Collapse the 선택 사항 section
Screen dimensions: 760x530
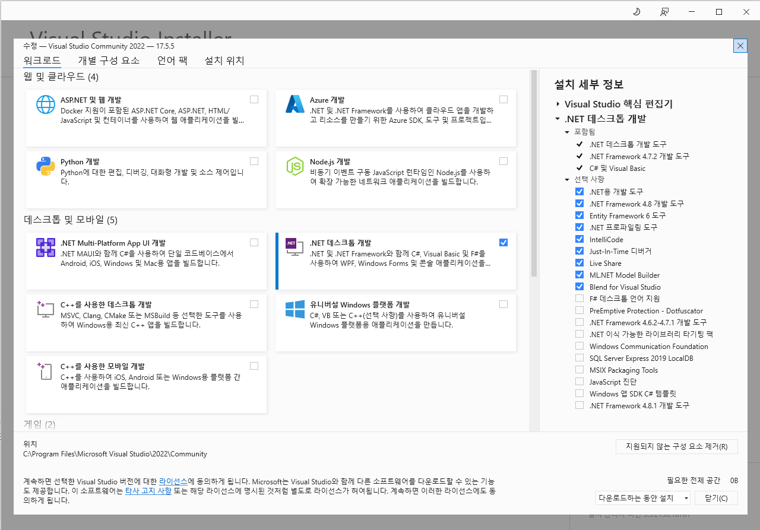(568, 179)
